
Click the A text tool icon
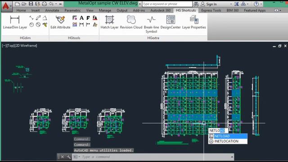point(81,18)
